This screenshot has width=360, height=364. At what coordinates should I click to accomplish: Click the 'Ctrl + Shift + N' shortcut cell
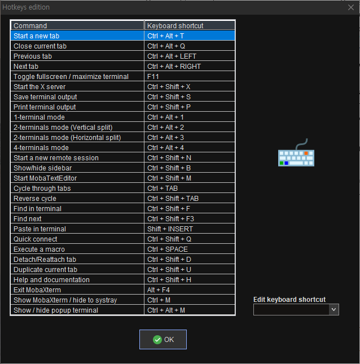(x=190, y=158)
